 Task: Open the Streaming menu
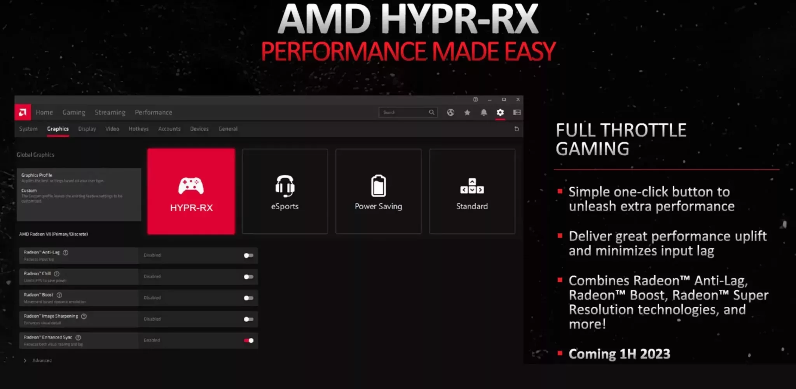110,112
